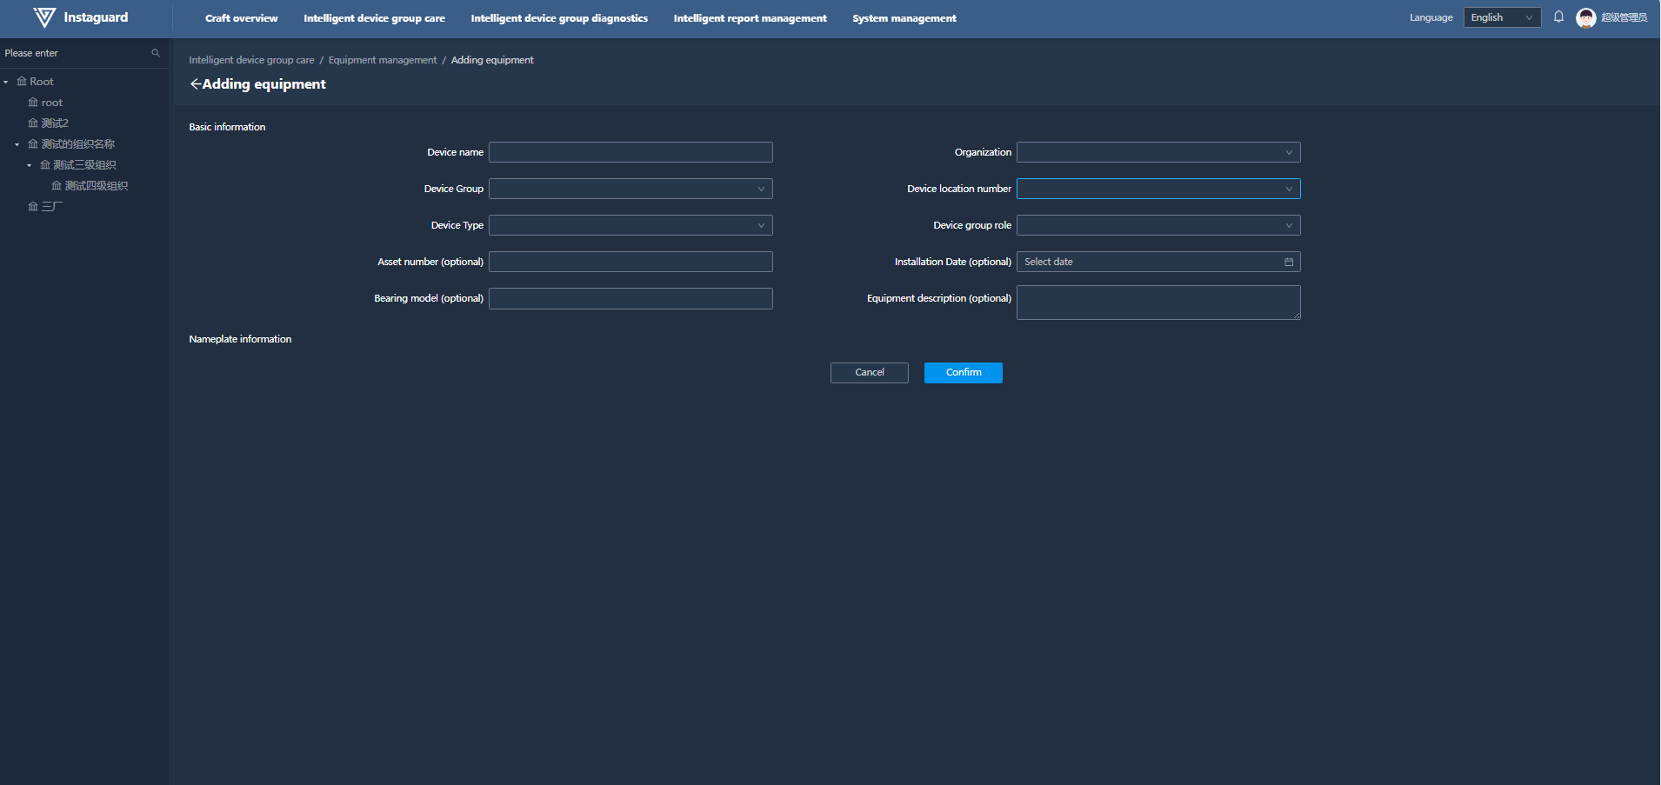Collapse the Root tree node

[x=6, y=82]
